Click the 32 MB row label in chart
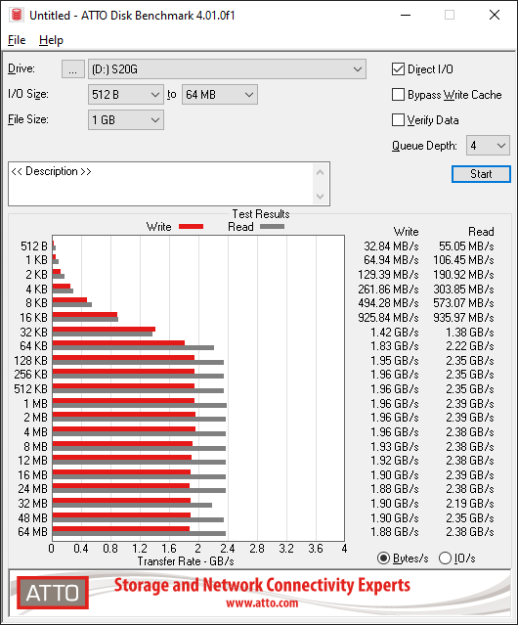Image resolution: width=518 pixels, height=625 pixels. point(32,504)
